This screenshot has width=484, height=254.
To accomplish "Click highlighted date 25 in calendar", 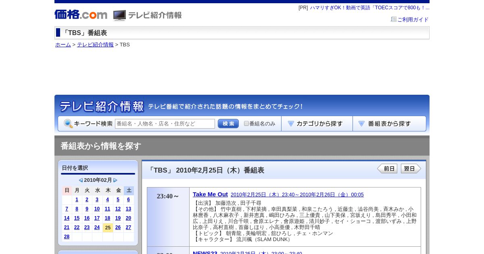I will (108, 228).
